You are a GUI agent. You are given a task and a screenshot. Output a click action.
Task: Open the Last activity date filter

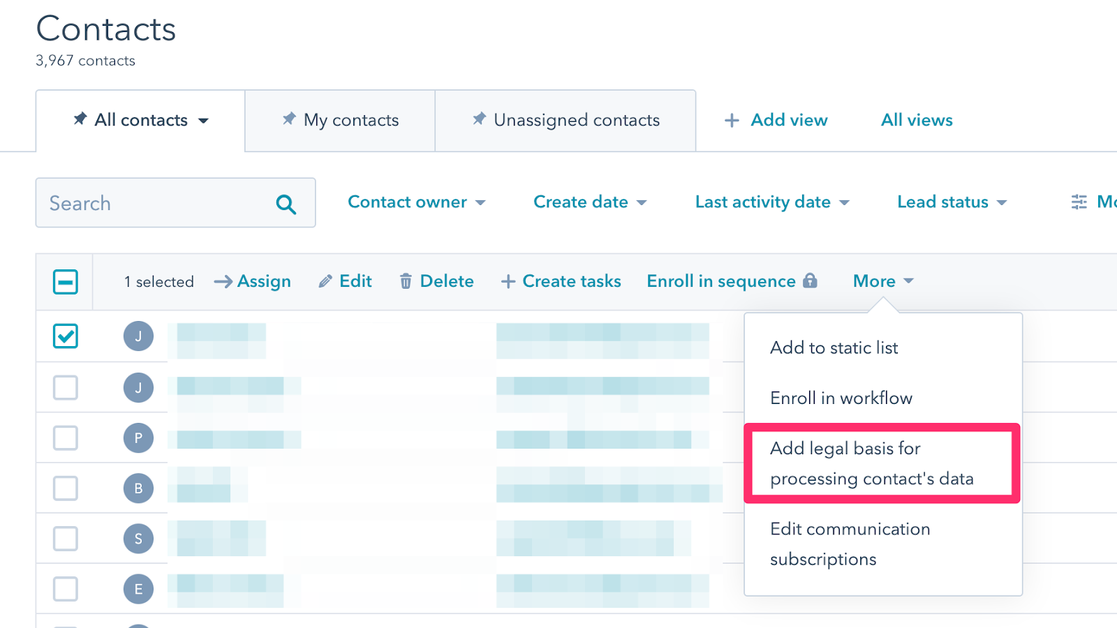coord(771,202)
